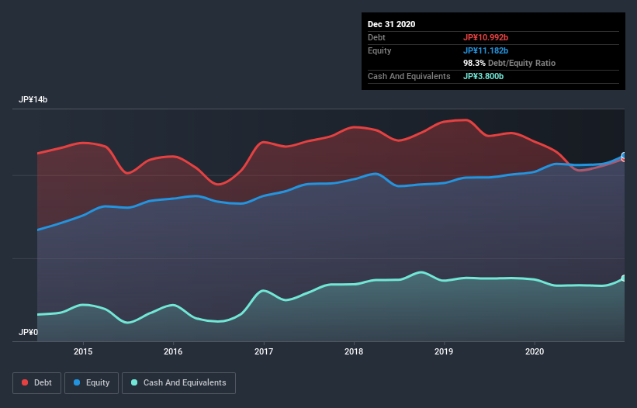Click the red Debt legend dot
Image resolution: width=637 pixels, height=408 pixels.
(25, 382)
